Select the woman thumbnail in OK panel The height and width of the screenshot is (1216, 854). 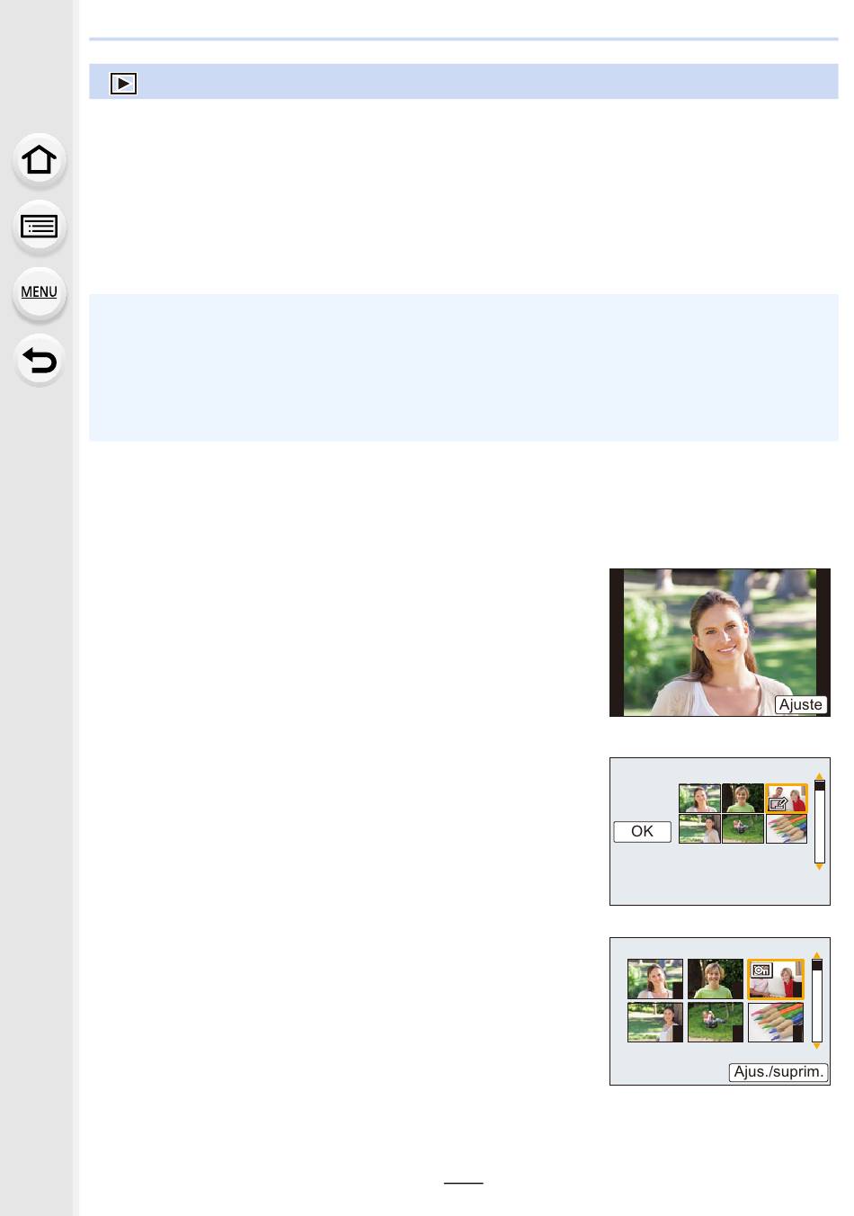[x=699, y=798]
